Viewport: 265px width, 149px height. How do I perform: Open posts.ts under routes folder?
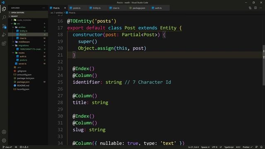[x=23, y=60]
